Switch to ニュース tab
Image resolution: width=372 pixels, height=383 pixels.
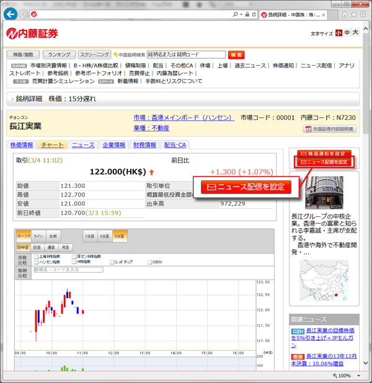83,145
